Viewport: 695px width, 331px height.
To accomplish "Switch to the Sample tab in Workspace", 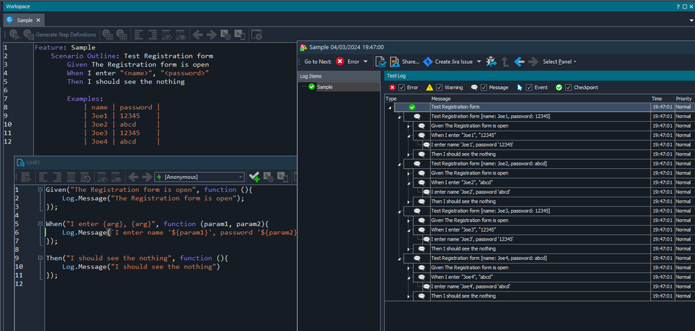I will click(26, 19).
